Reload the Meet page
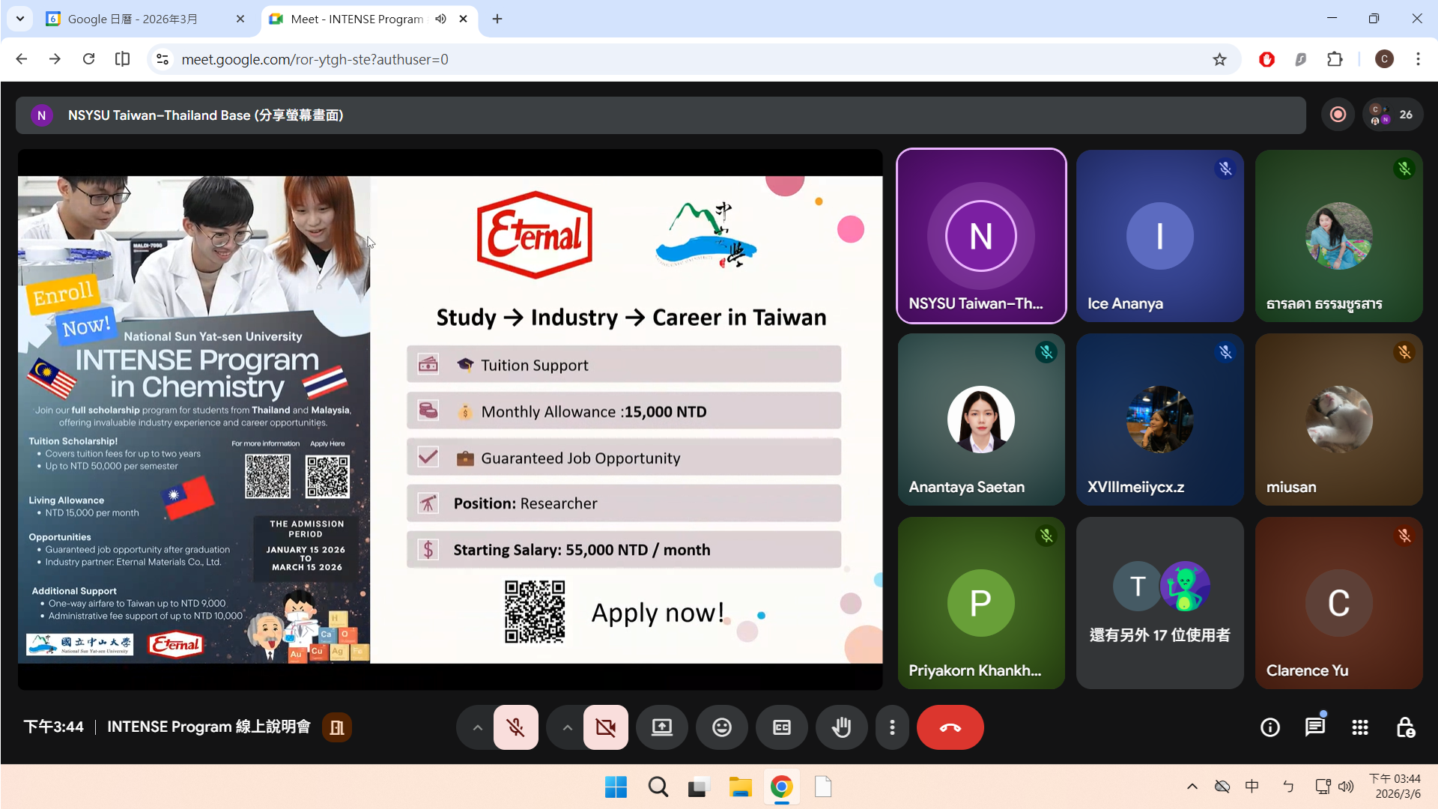This screenshot has height=809, width=1438. click(88, 59)
